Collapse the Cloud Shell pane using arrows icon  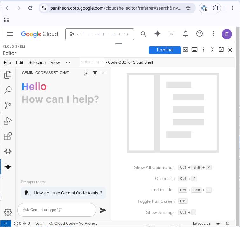coord(212,50)
